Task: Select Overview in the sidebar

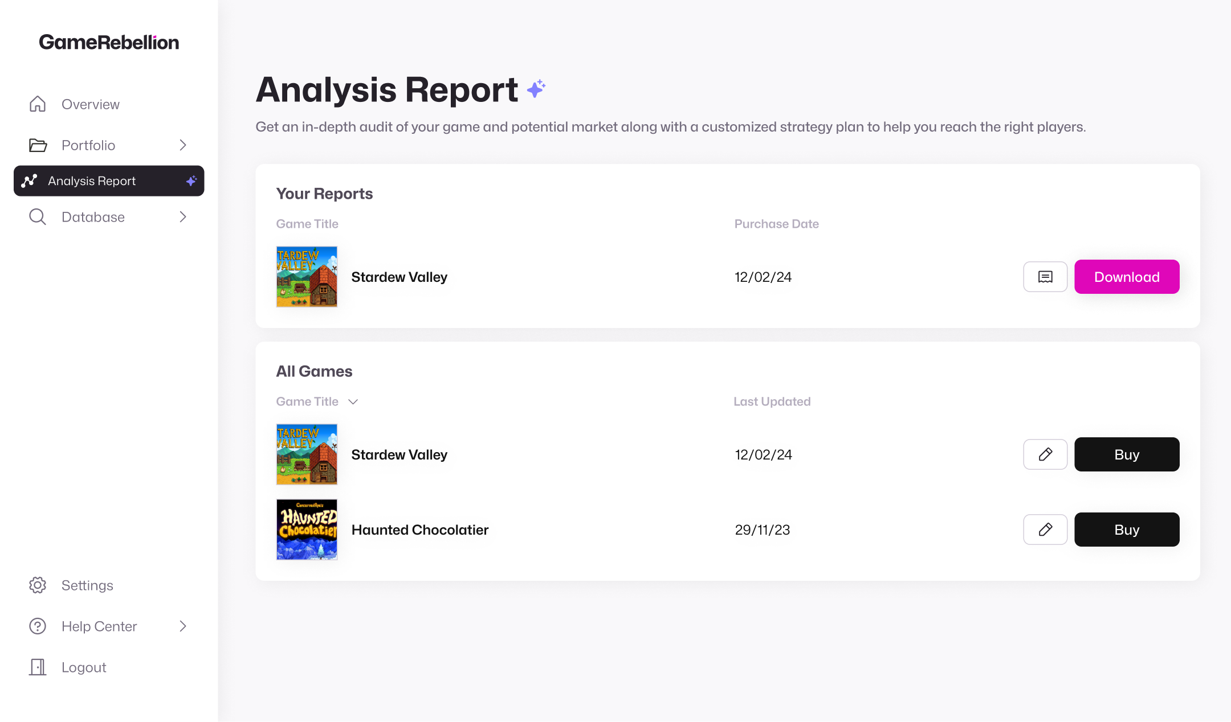Action: coord(90,104)
